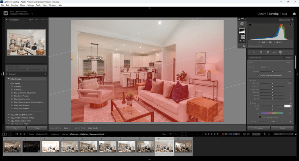Open Overlay Mode Color Overlay dropdown
This screenshot has width=299, height=161.
click(x=94, y=128)
